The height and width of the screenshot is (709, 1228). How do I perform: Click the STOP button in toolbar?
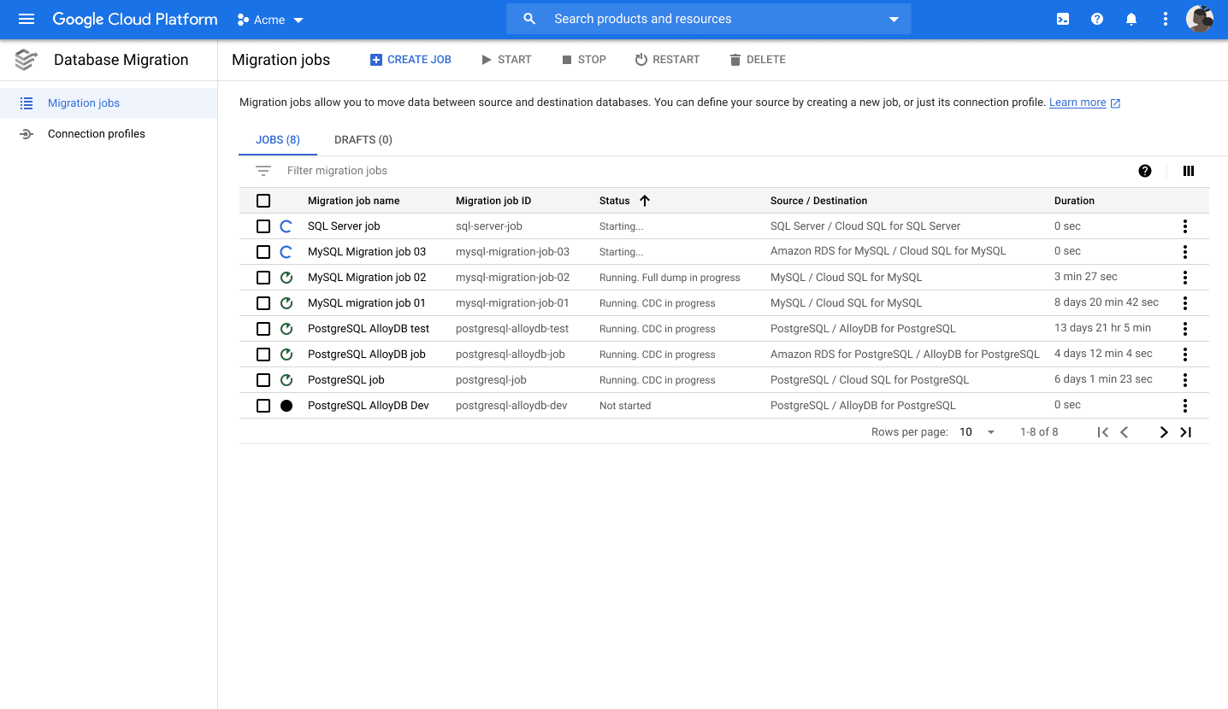pyautogui.click(x=584, y=60)
